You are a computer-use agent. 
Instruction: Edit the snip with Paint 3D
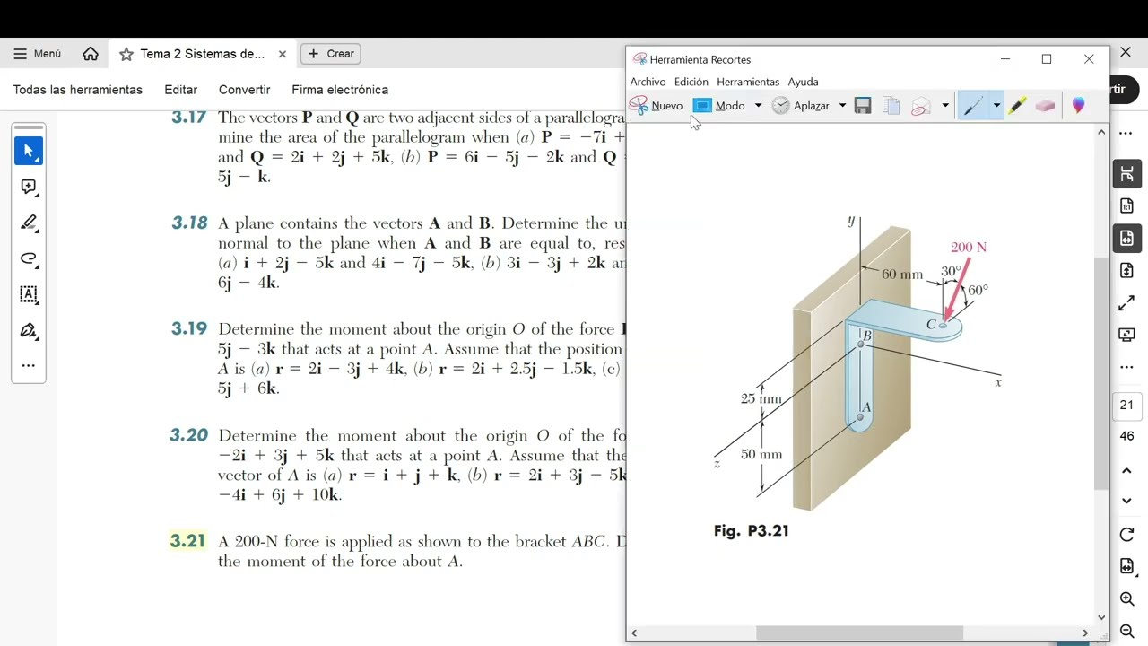(1078, 106)
